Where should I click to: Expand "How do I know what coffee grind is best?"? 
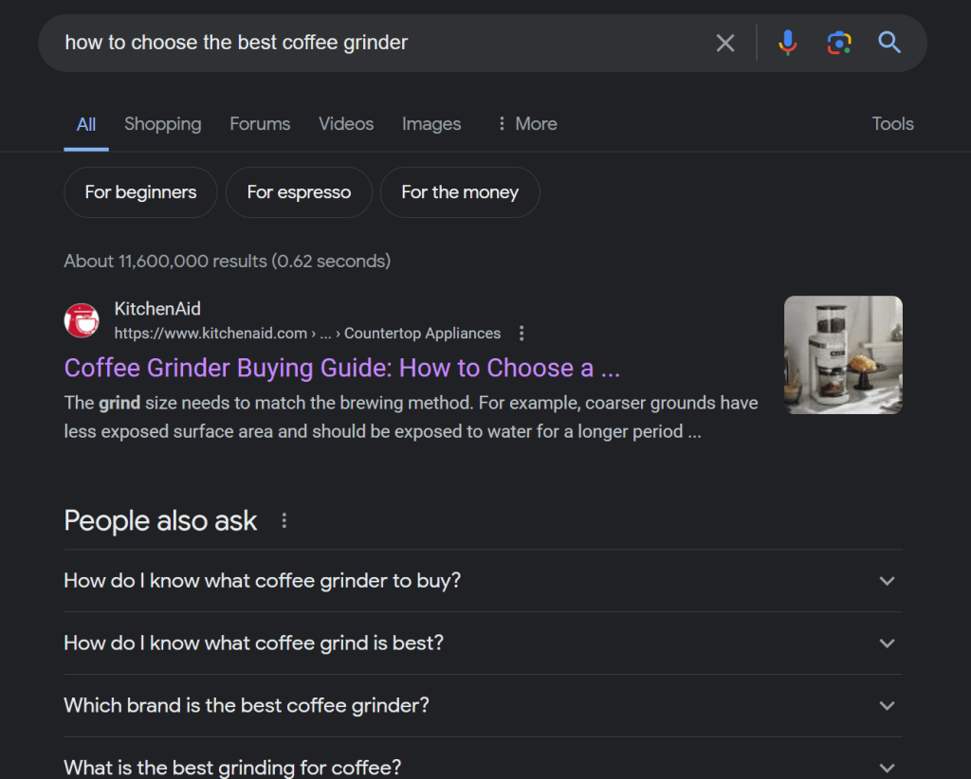483,643
